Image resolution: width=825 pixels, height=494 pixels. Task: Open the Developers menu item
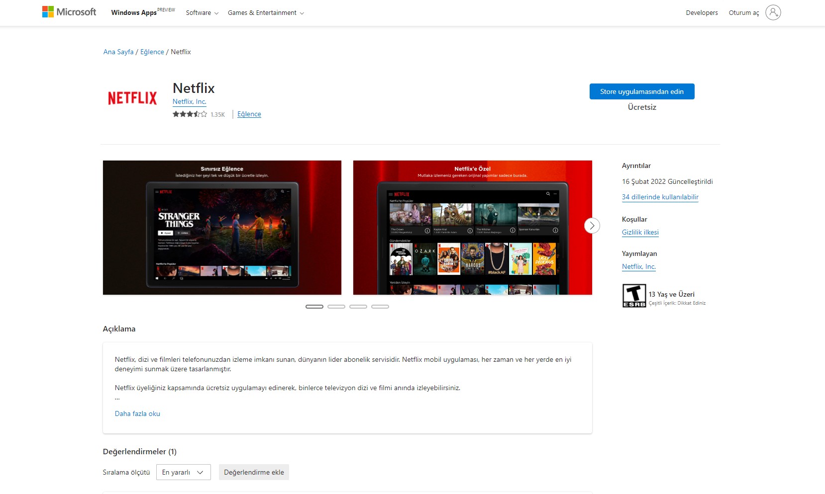coord(702,13)
